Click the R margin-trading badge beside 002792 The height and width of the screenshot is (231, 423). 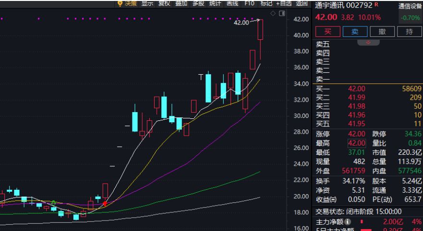point(376,5)
